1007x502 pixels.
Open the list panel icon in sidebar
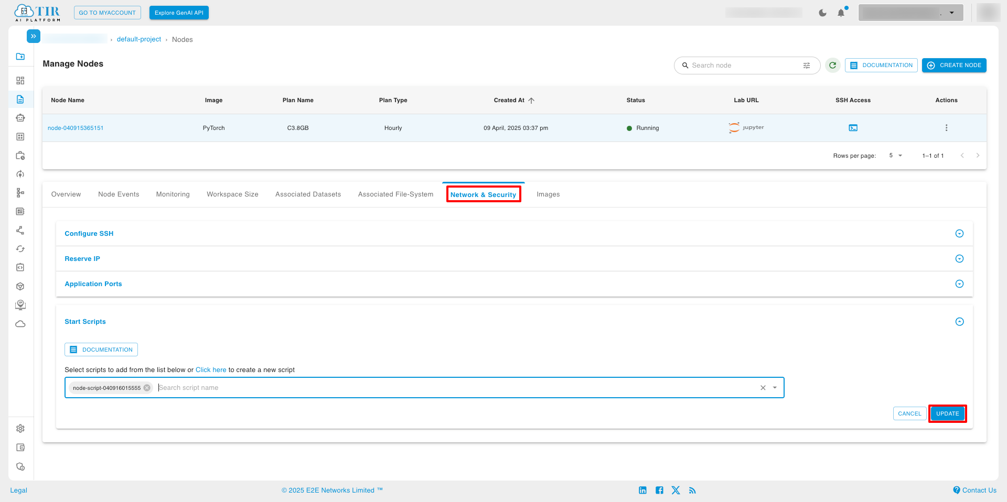(20, 212)
